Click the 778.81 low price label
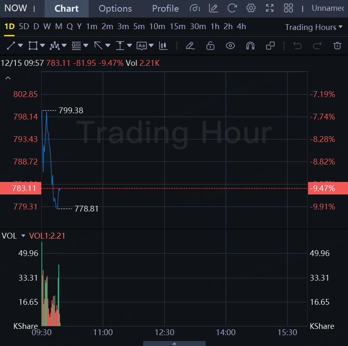The image size is (348, 346). (x=86, y=209)
